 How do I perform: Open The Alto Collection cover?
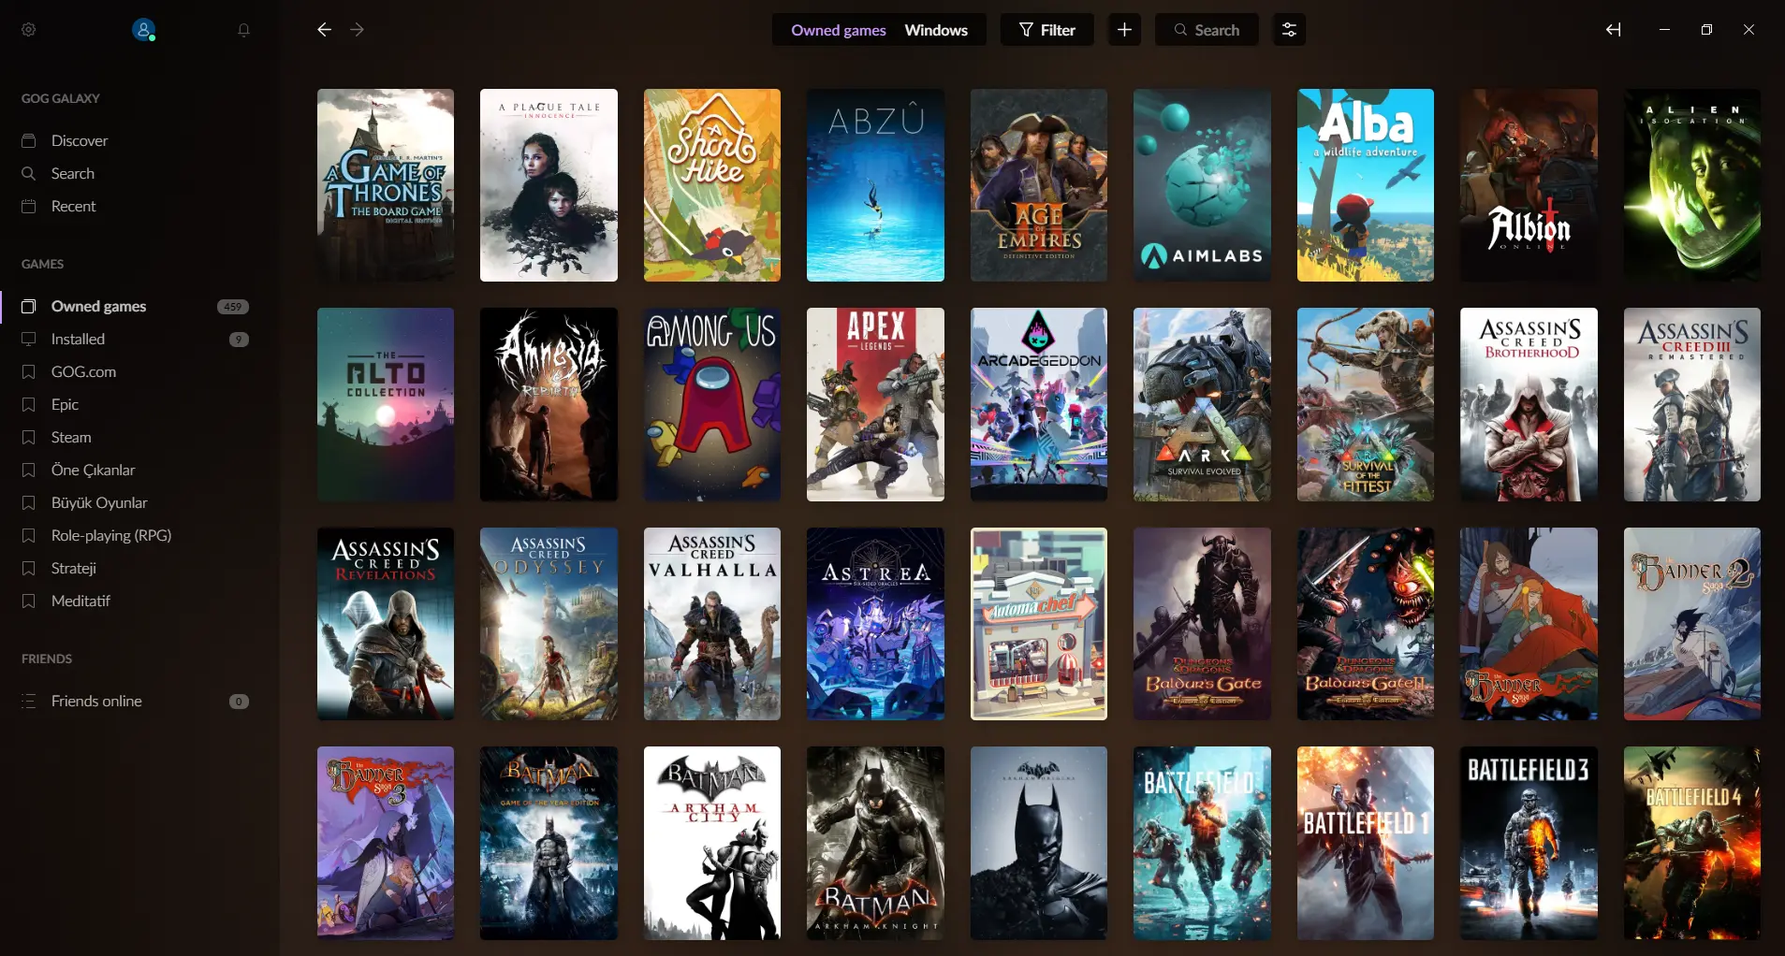point(386,404)
